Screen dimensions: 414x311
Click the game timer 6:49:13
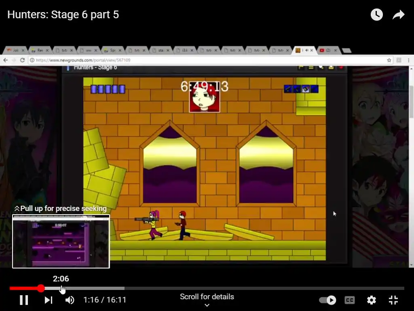(x=204, y=87)
